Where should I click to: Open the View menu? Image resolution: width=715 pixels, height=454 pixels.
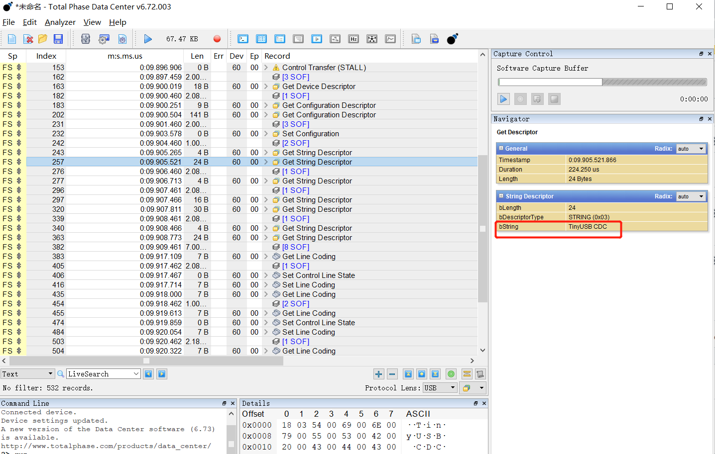click(92, 22)
